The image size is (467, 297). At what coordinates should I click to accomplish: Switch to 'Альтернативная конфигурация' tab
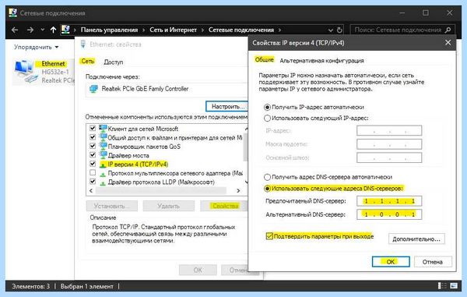coord(321,61)
